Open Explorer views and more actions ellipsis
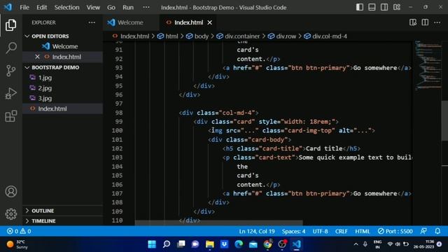 click(x=92, y=22)
